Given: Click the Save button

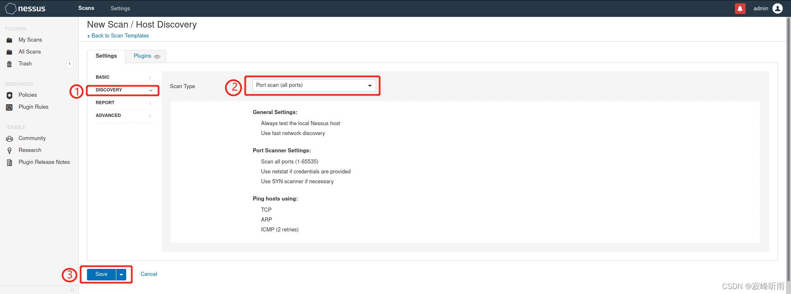Looking at the screenshot, I should tap(101, 274).
